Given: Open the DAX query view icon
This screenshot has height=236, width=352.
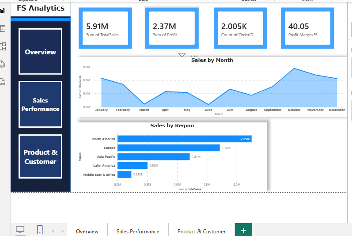Looking at the screenshot, I should point(2,64).
